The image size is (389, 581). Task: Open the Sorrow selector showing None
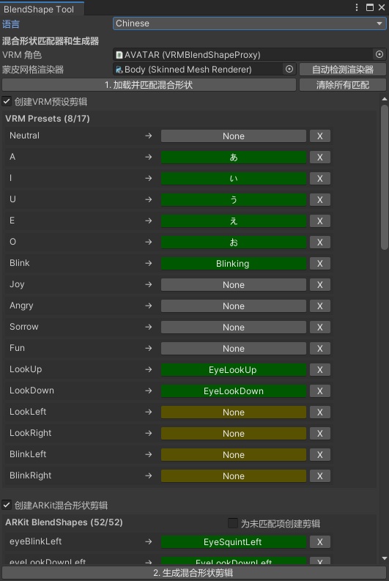click(x=234, y=327)
